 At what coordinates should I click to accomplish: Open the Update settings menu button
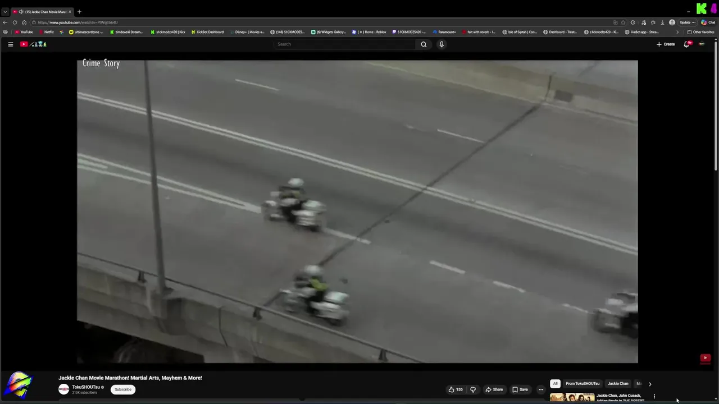click(x=688, y=22)
